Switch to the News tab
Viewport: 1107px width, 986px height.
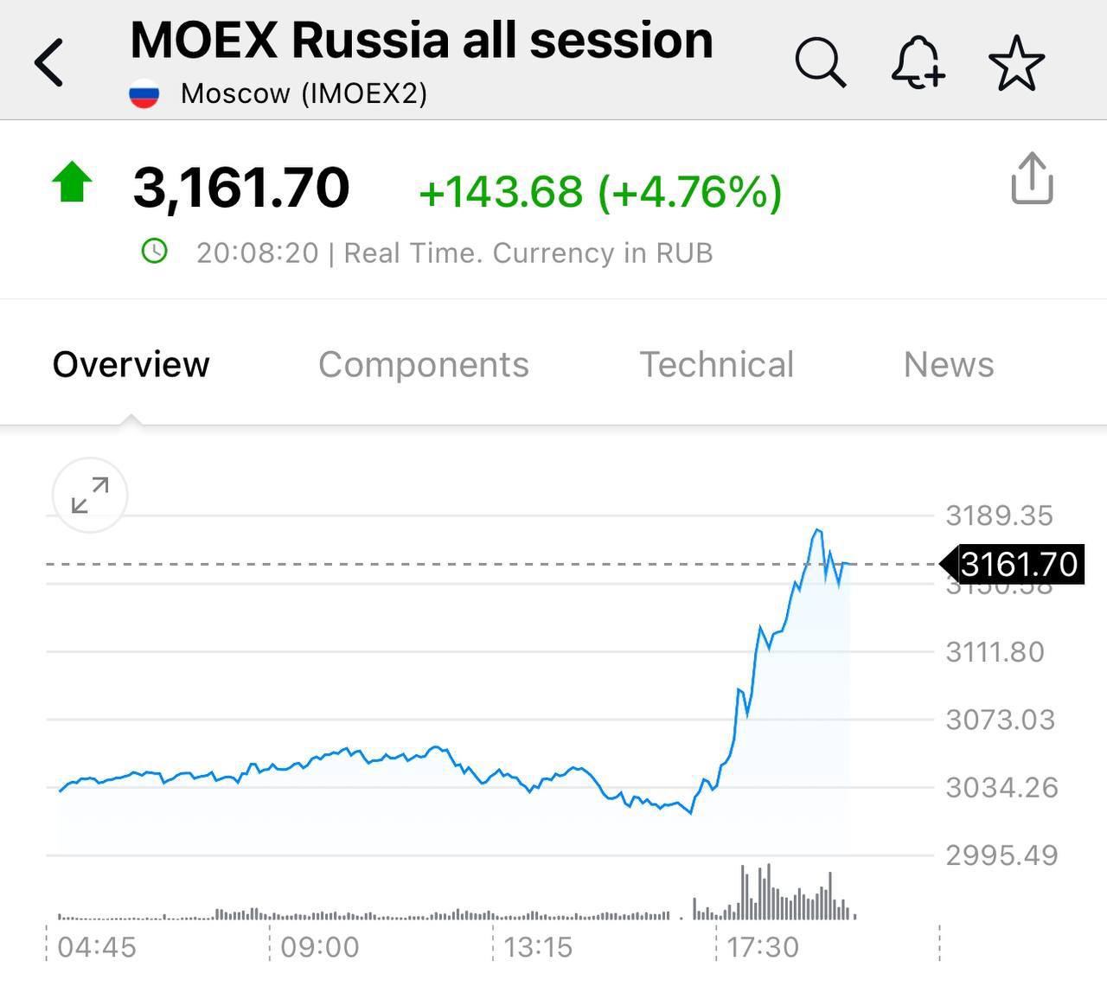tap(948, 364)
